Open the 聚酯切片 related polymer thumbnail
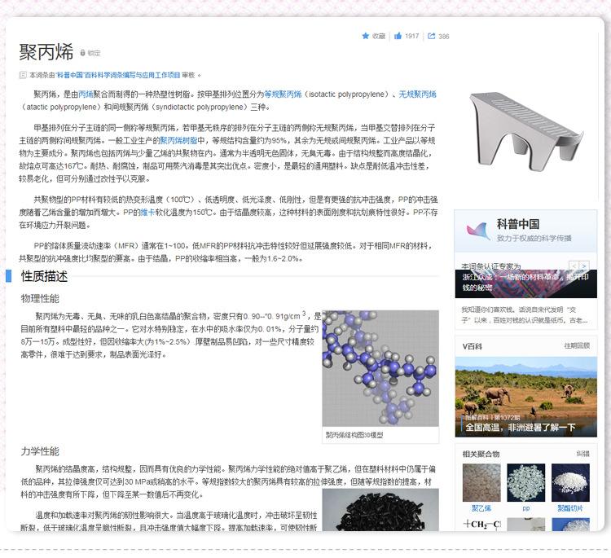Screen dimensions: 611x558 pos(570,483)
